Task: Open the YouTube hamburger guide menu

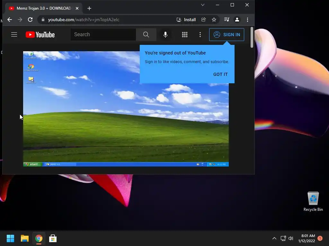Action: click(14, 35)
